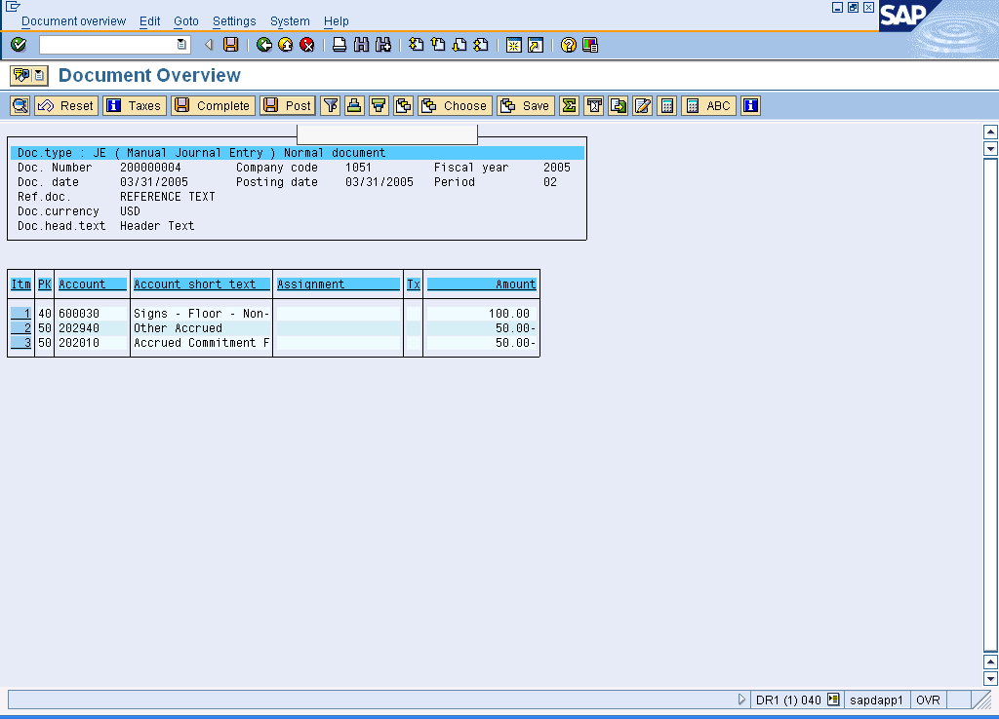Open the Edit menu

tap(149, 21)
